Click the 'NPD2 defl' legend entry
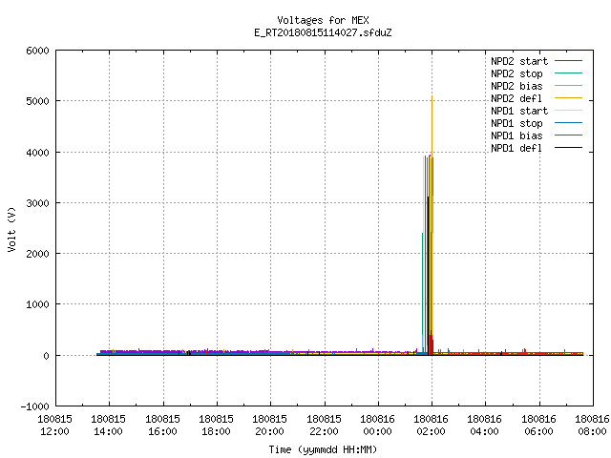 537,98
